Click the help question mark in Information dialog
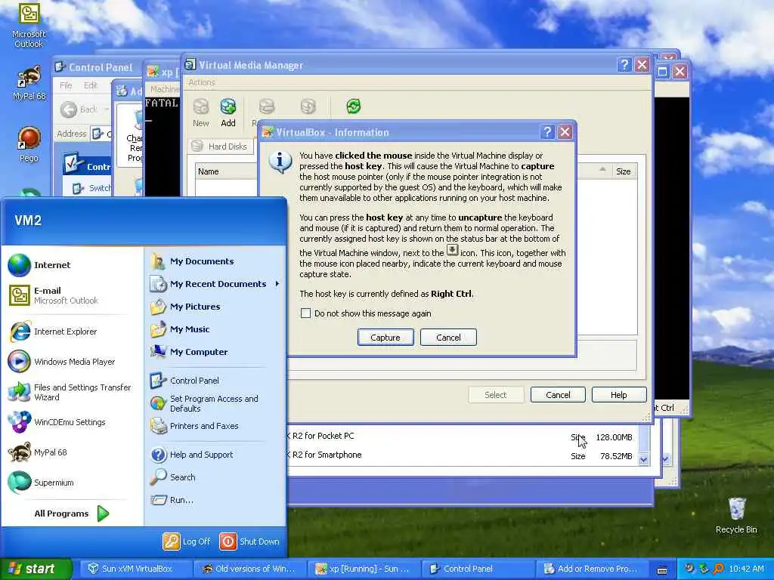This screenshot has height=580, width=774. [x=547, y=132]
